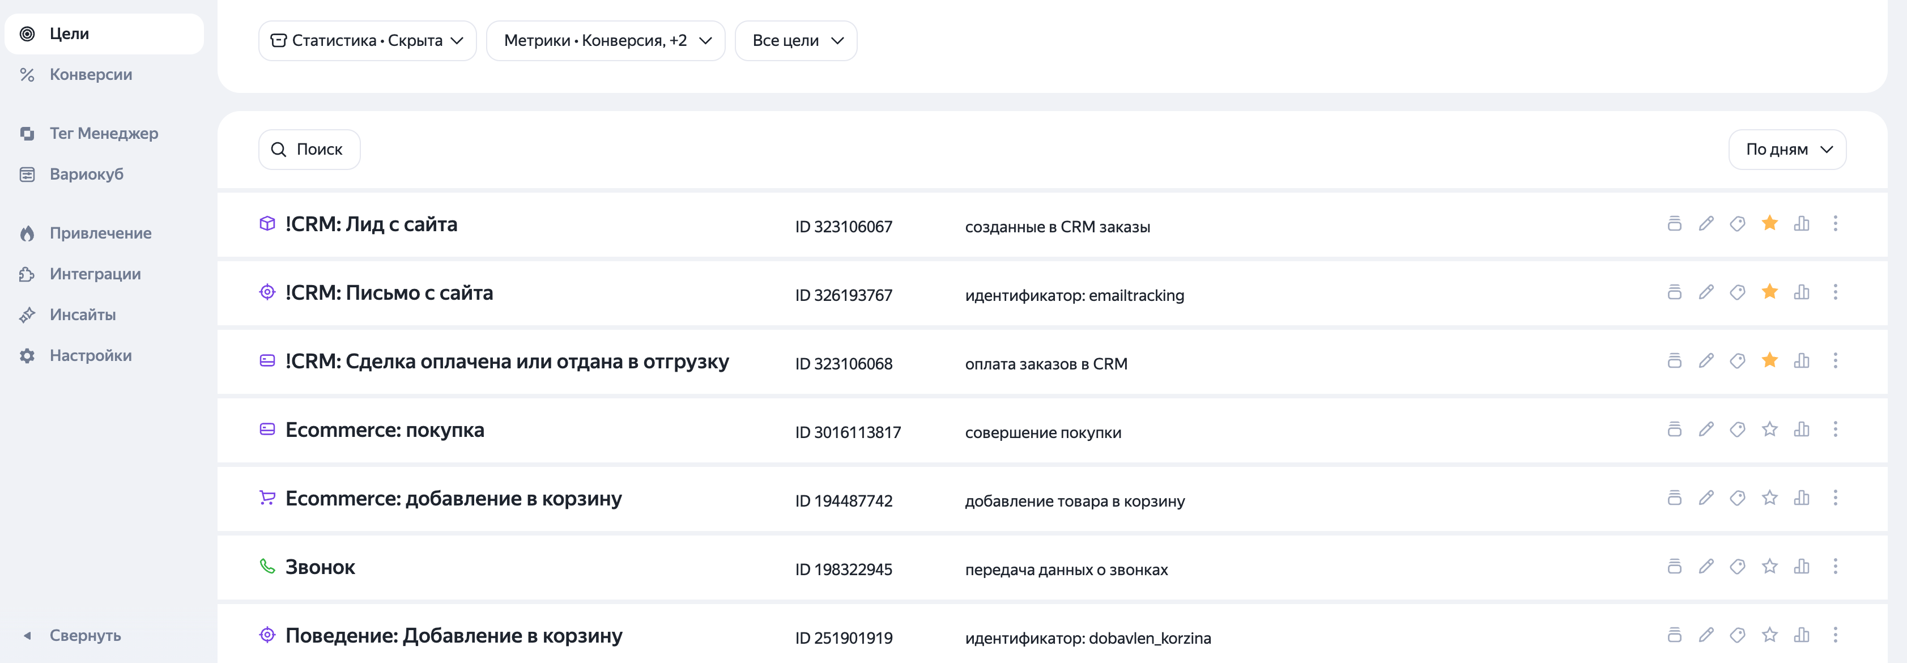
Task: Open three-dot menu for !CRM: Письмо с сайта
Action: (x=1834, y=292)
